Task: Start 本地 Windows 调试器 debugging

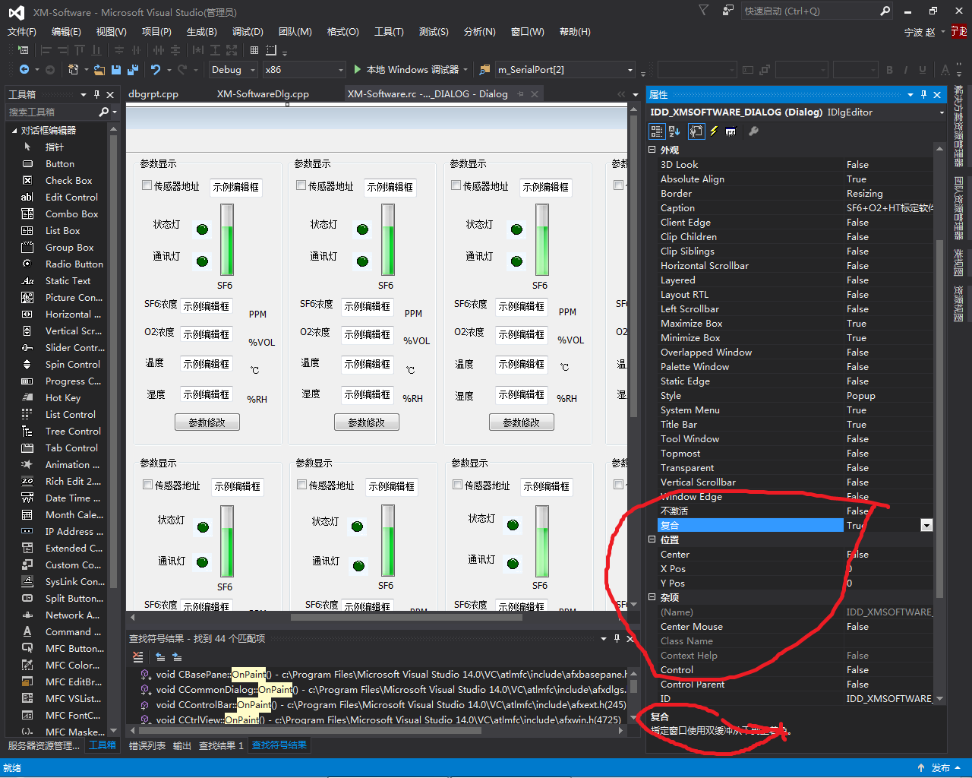Action: [410, 69]
